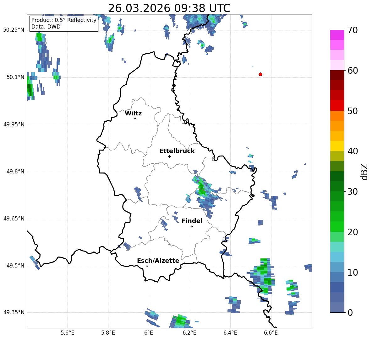Viewport: 372px width, 339px height.
Task: Click the 50.1°N latitude label
Action: coord(15,77)
